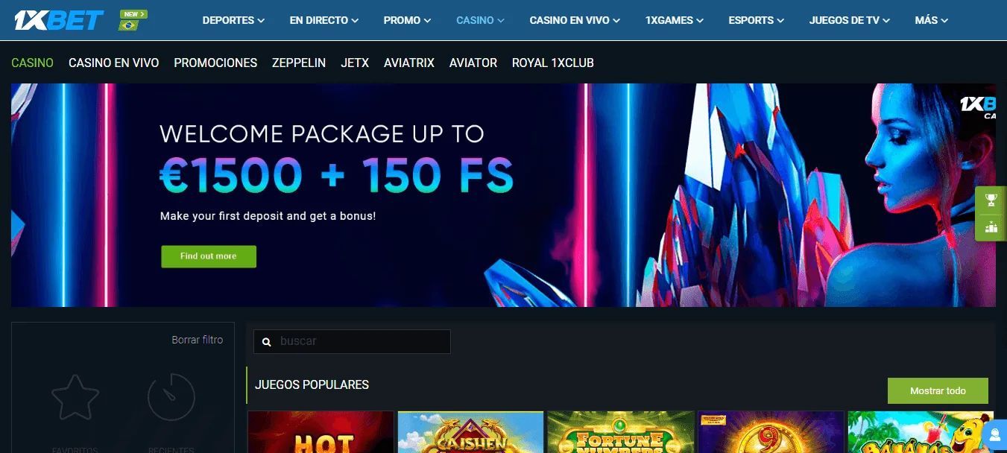Open the trophy icon side widget
The image size is (1007, 453).
991,200
